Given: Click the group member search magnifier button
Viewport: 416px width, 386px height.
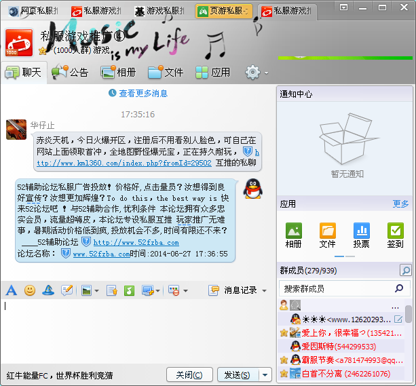Looking at the screenshot, I should pyautogui.click(x=406, y=270).
